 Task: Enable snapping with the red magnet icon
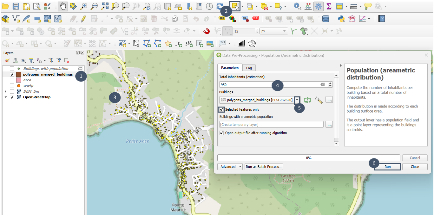(207, 31)
